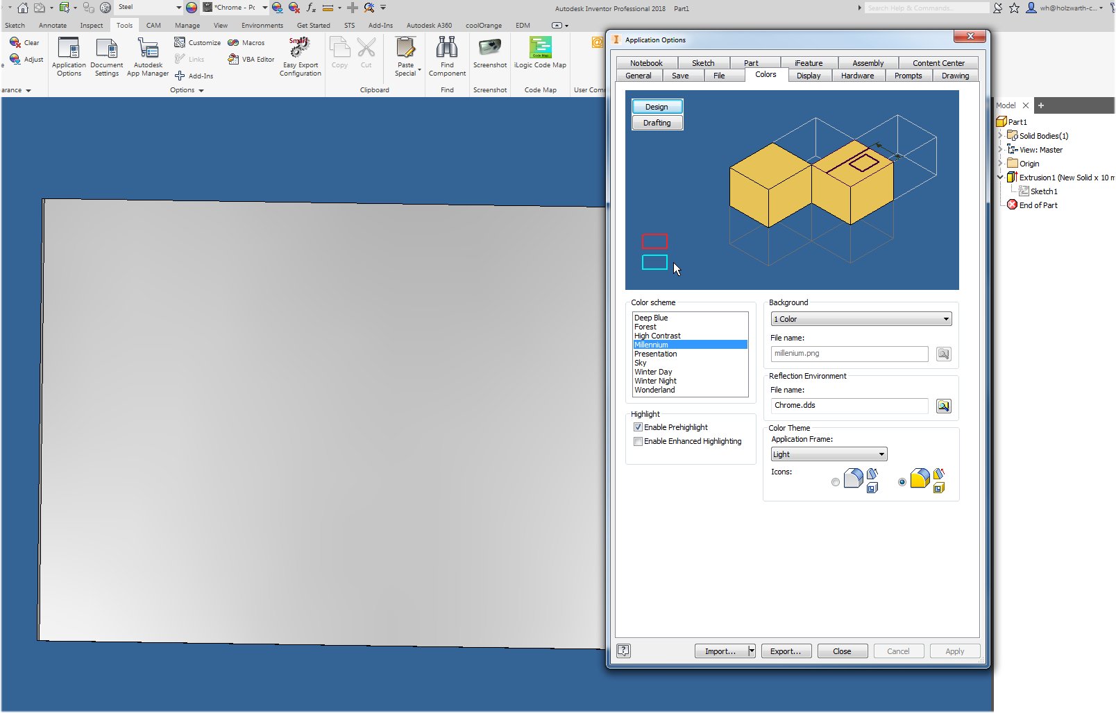Collapse the Options panel expander
This screenshot has width=1116, height=713.
click(201, 89)
